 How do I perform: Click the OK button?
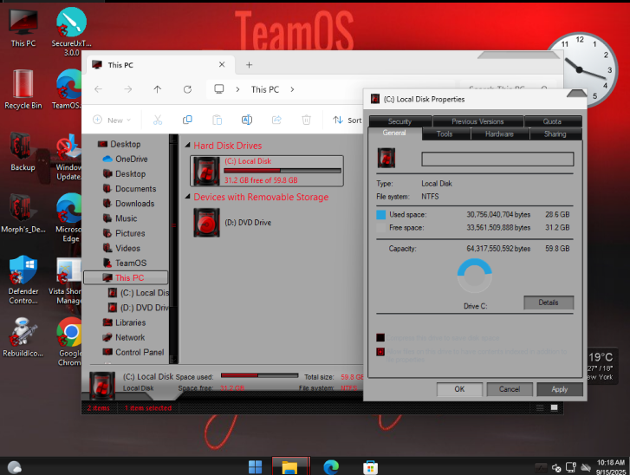click(459, 389)
